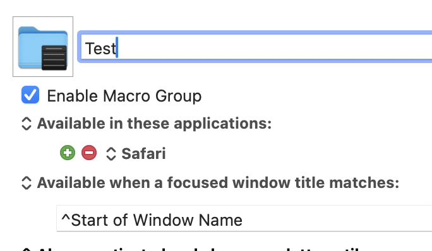Click the caret symbol before Start of Window Name
The width and height of the screenshot is (432, 251).
point(66,218)
